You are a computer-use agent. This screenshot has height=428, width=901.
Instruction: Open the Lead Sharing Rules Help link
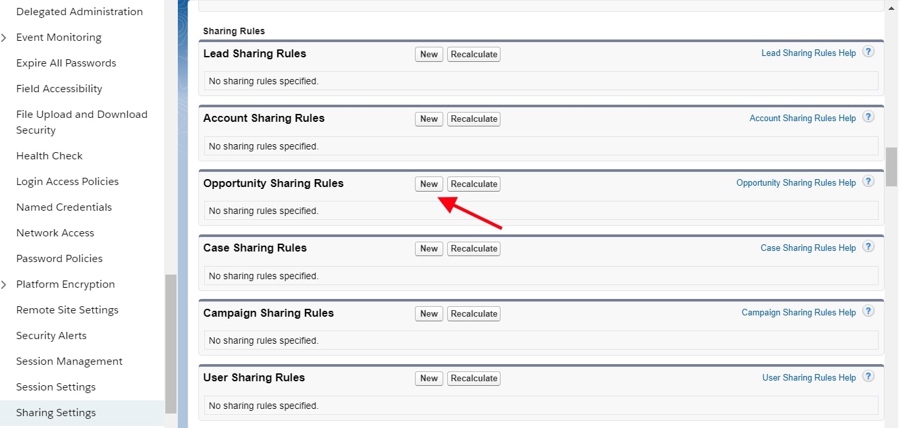tap(809, 53)
